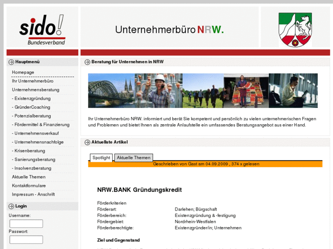Click the Passwort: label
The image size is (333, 249).
(x=18, y=232)
